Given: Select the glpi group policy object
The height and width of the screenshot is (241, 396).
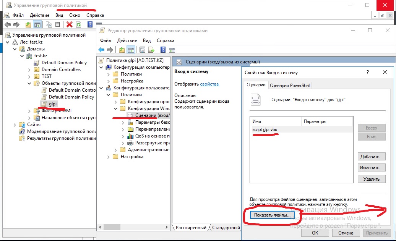Looking at the screenshot, I should tap(52, 104).
